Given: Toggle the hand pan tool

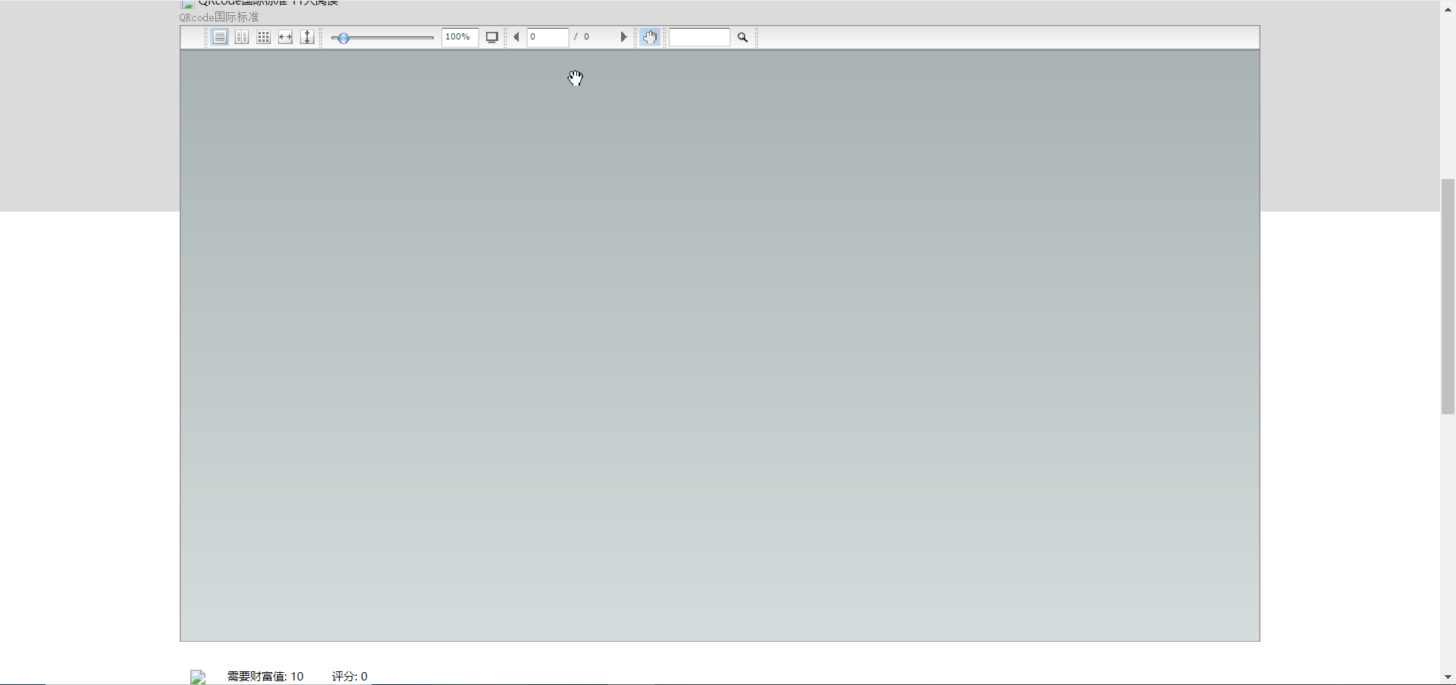Looking at the screenshot, I should click(650, 37).
